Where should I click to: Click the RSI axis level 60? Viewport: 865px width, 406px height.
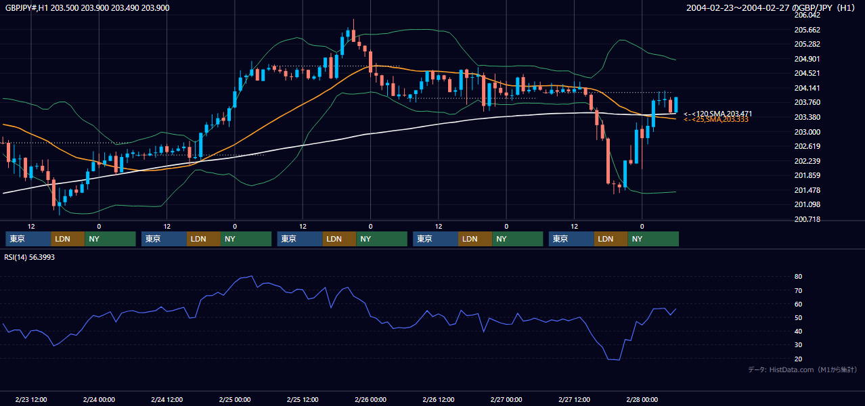coord(799,304)
